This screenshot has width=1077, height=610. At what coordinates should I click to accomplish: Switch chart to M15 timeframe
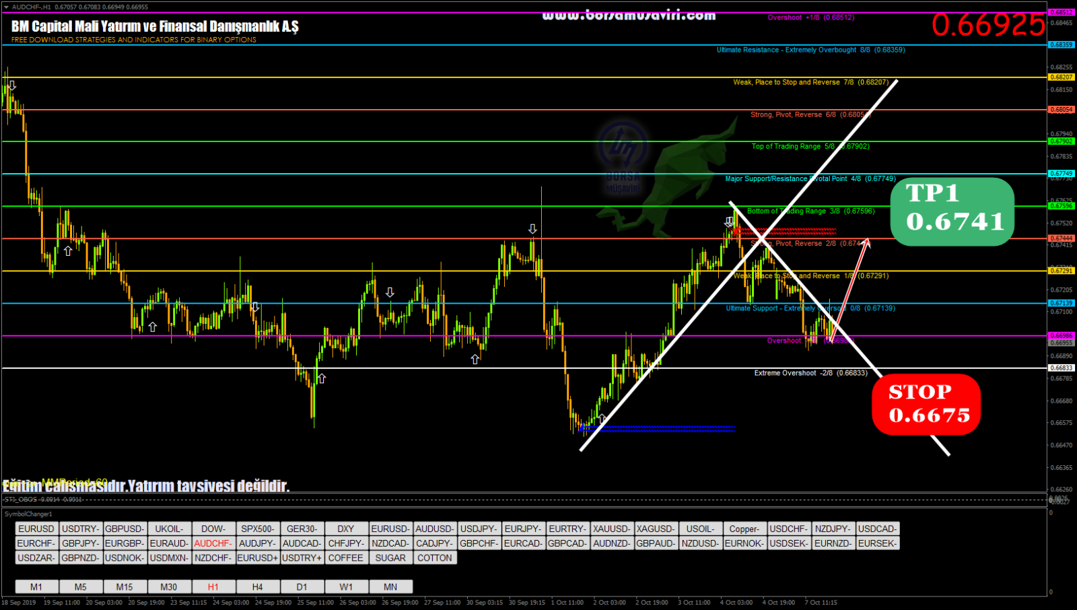pos(125,586)
